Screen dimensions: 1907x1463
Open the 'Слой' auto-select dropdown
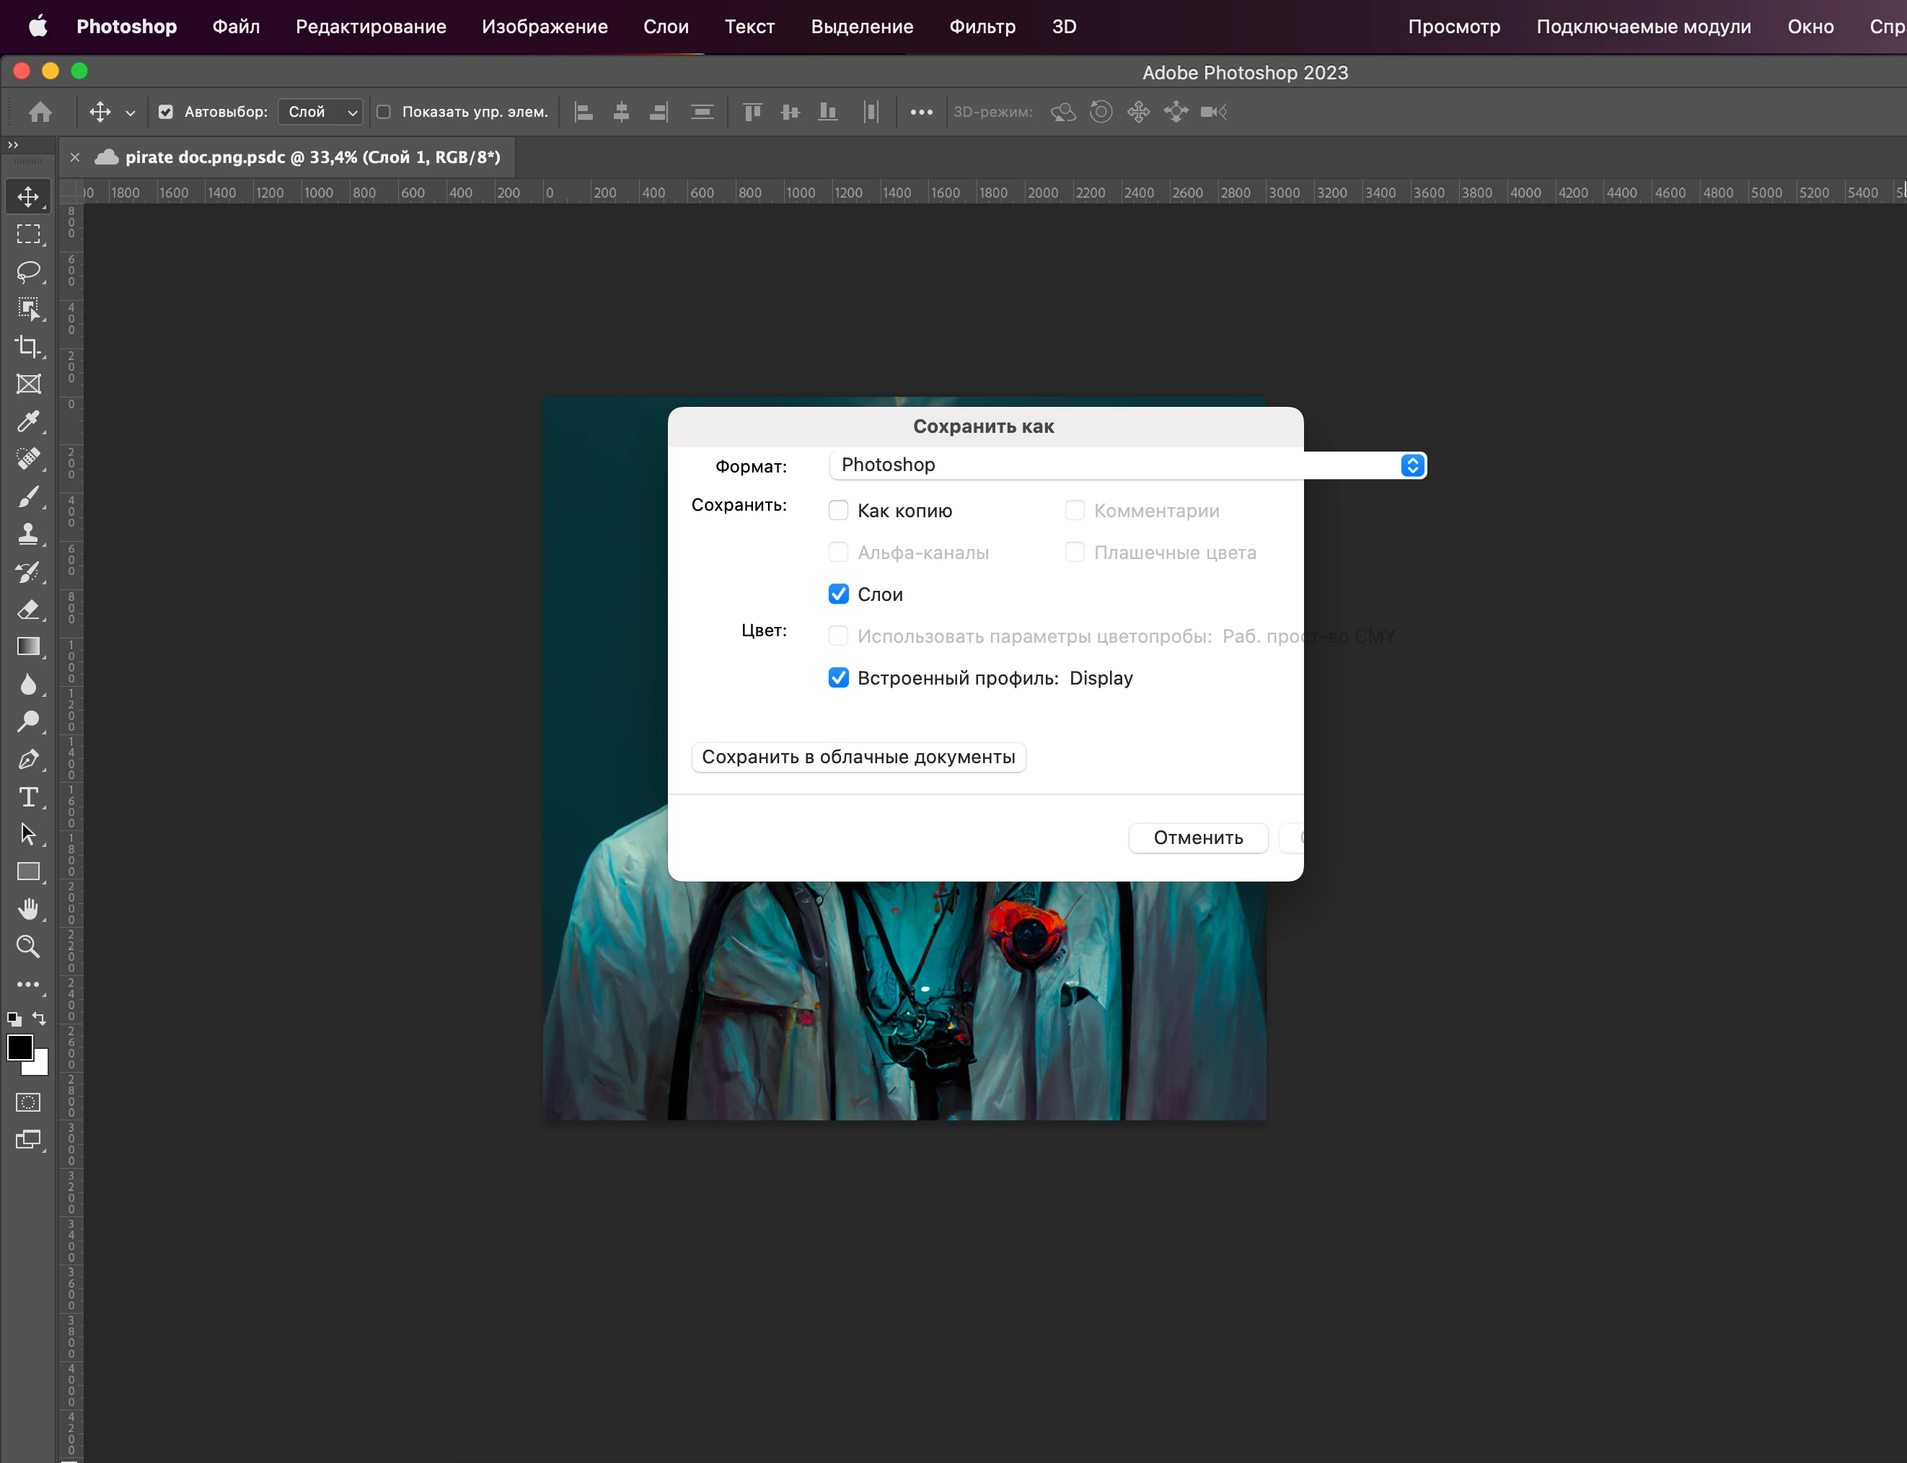pyautogui.click(x=320, y=112)
